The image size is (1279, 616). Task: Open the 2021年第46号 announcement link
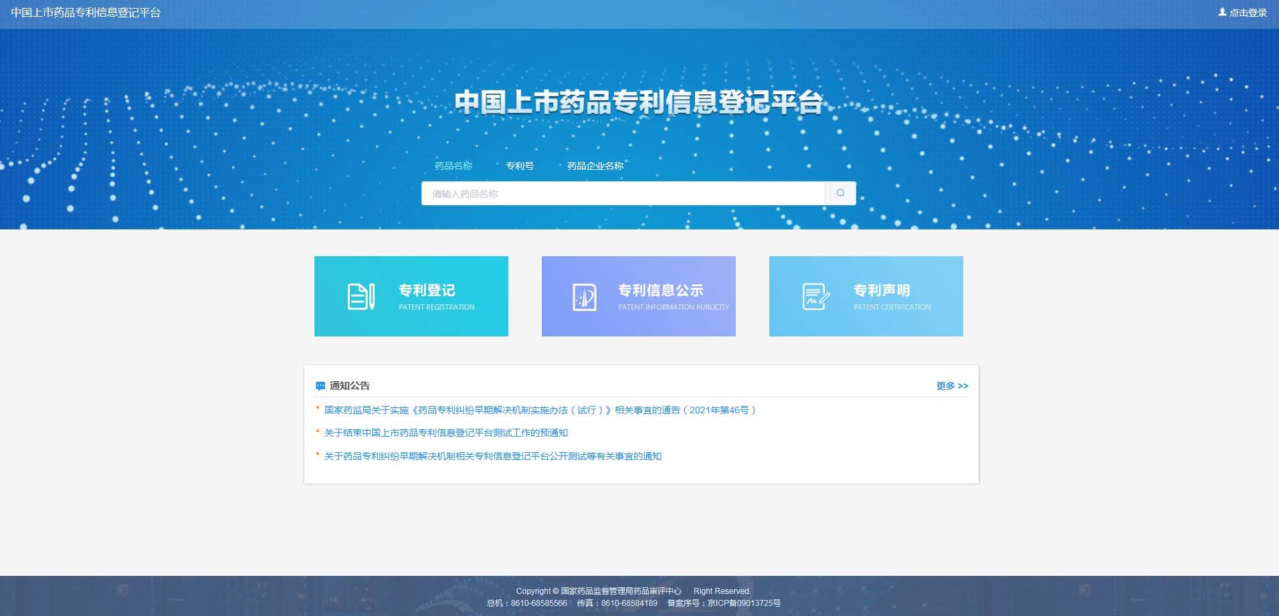(x=539, y=410)
